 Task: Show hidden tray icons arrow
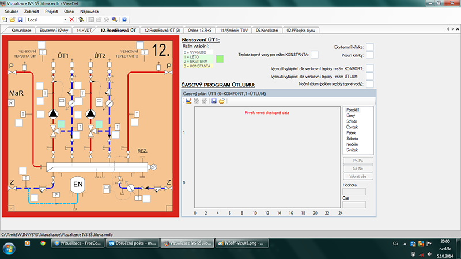(x=405, y=243)
